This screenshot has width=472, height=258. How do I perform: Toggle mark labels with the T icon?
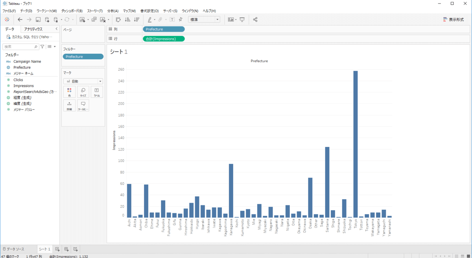click(172, 19)
